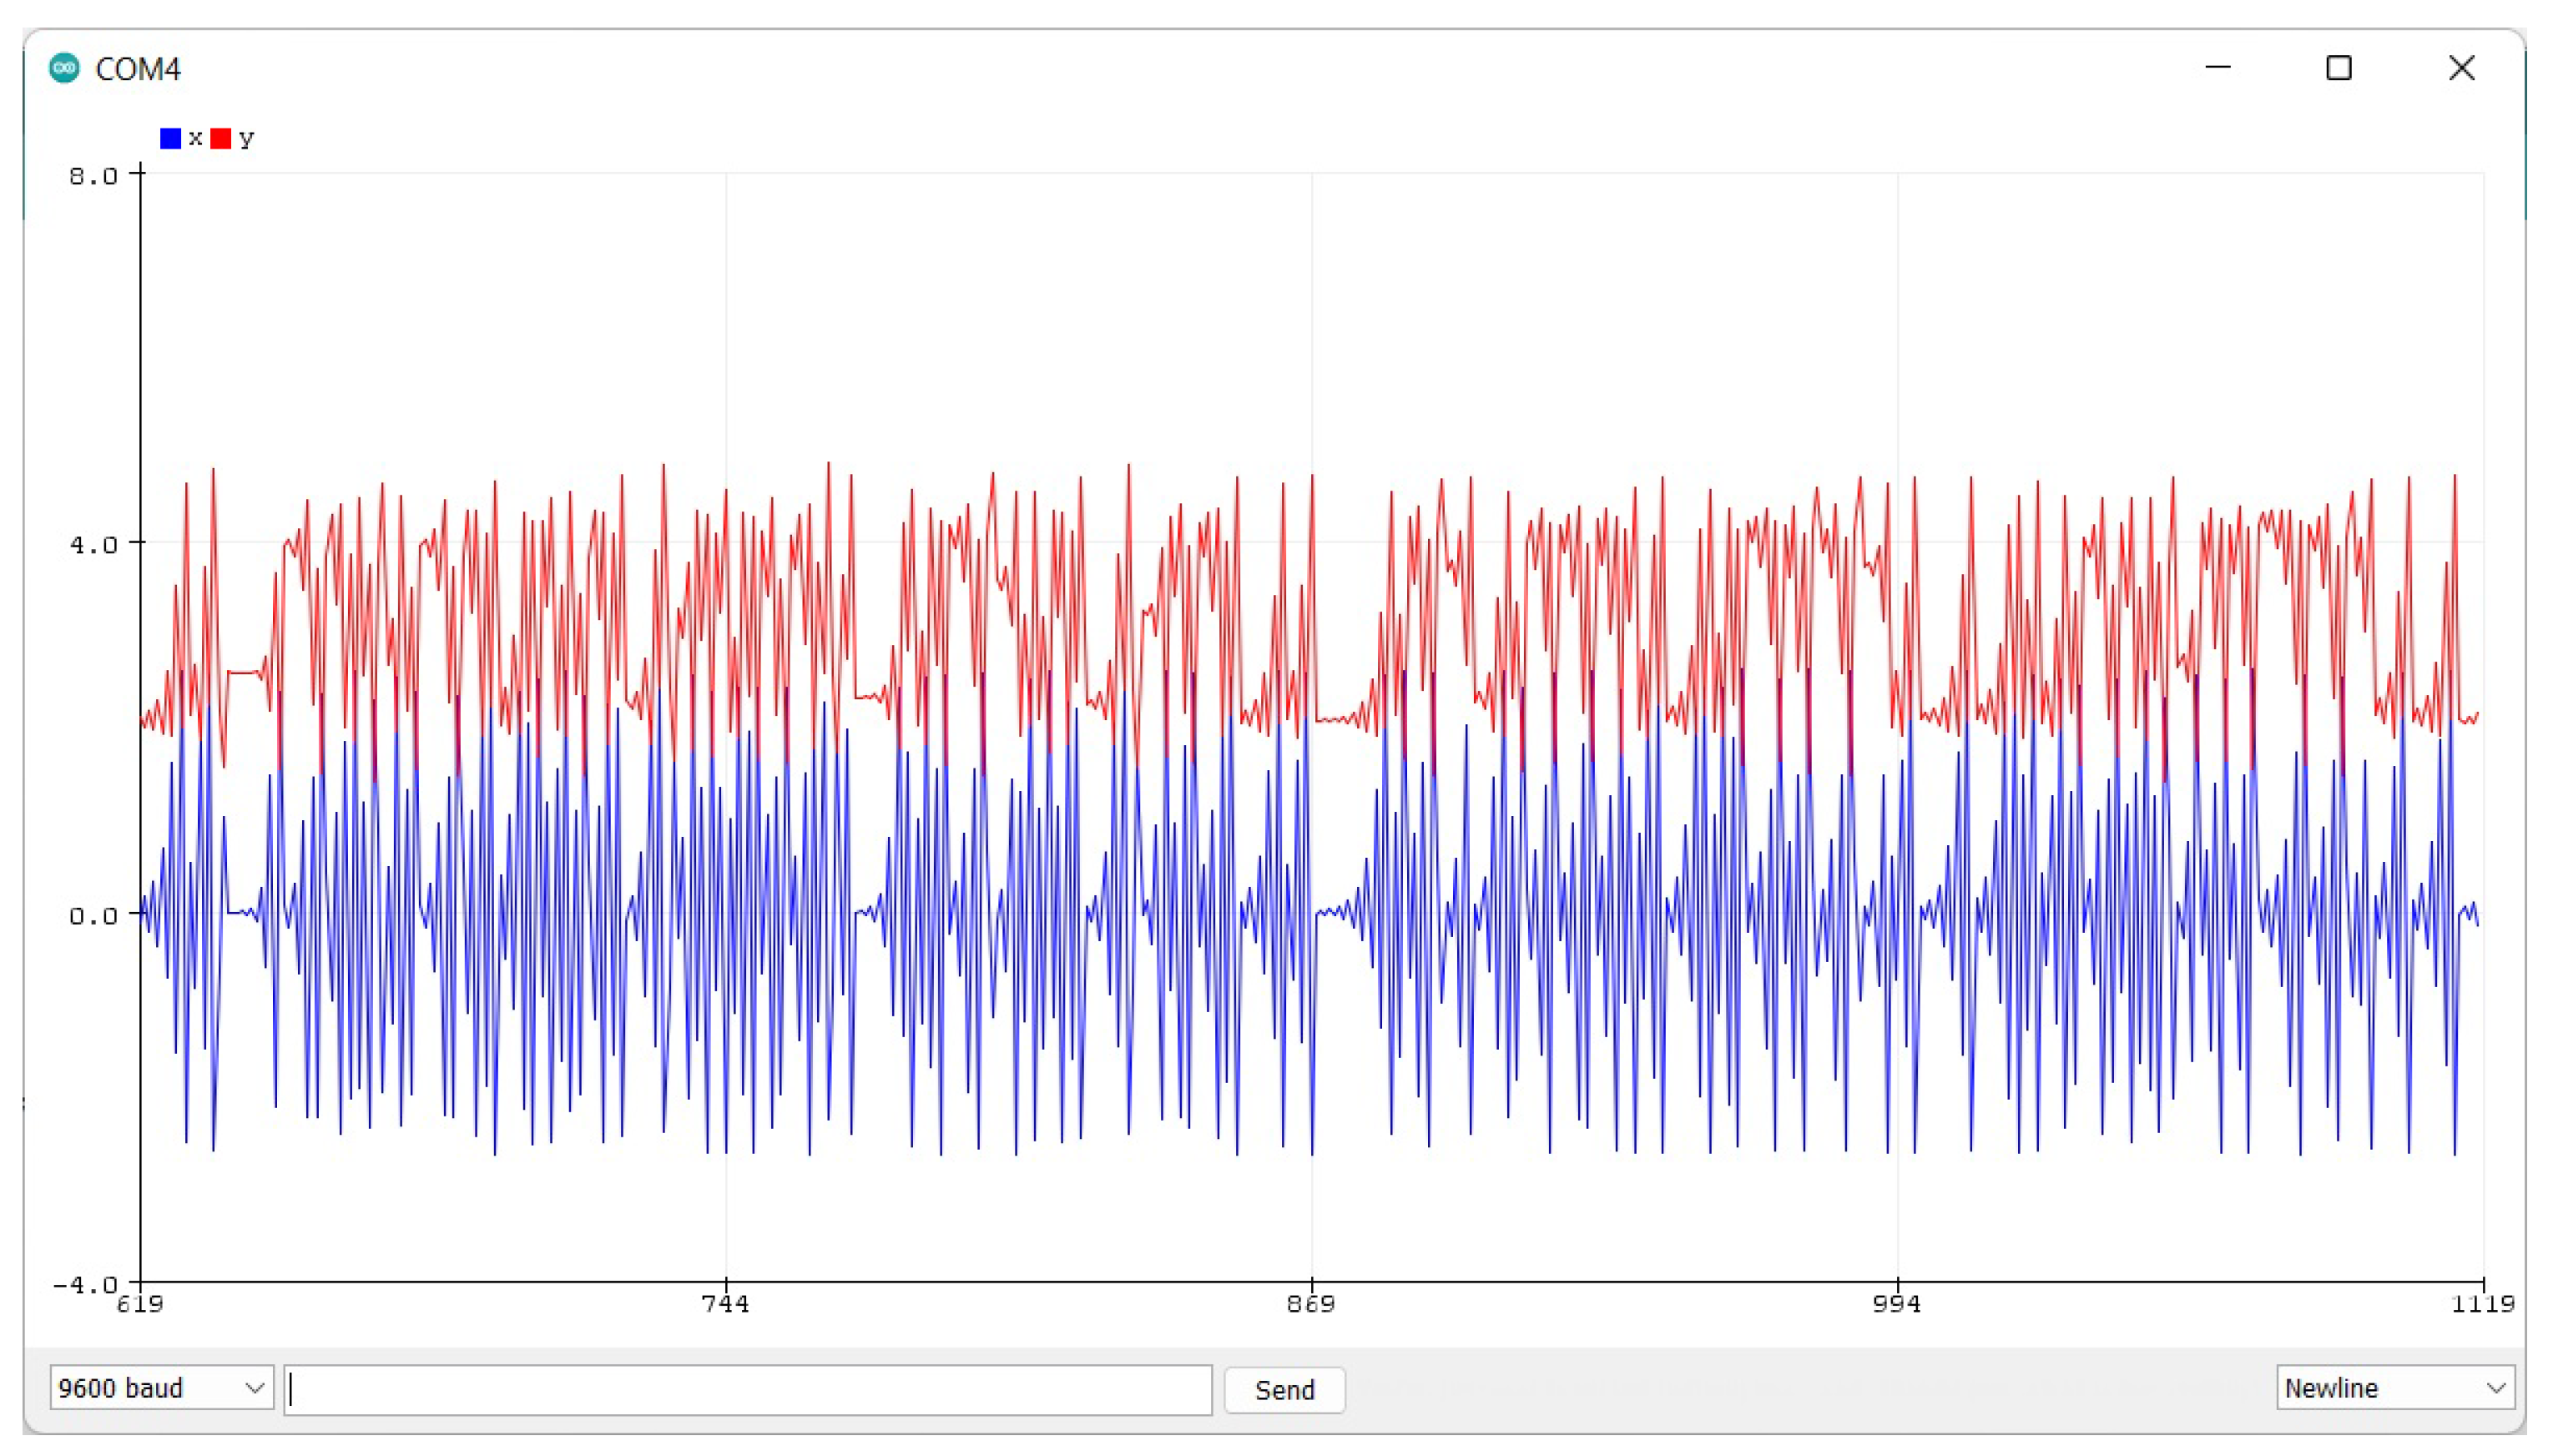Screen dimensions: 2553x1456
Task: Select the 869 x-axis tick label
Action: click(x=1311, y=1304)
